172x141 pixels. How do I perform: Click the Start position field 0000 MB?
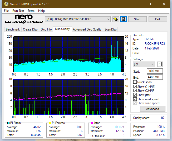[x=155, y=71]
